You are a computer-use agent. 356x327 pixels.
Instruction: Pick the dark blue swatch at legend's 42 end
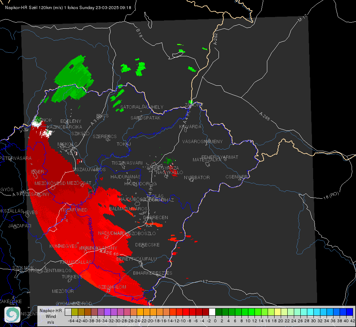pyautogui.click(x=350, y=312)
